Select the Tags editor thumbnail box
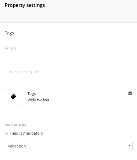 coord(13,97)
